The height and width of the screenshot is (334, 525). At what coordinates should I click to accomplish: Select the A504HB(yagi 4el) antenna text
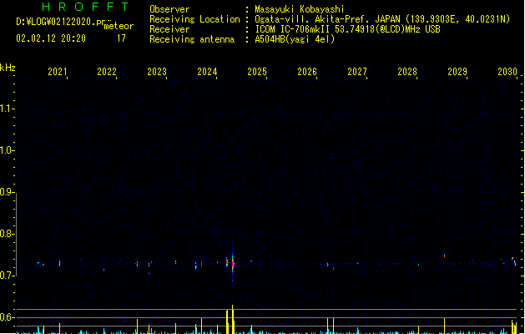[295, 39]
